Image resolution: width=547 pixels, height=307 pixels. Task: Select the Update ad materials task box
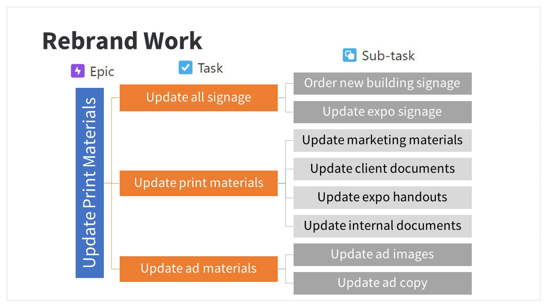tap(199, 269)
